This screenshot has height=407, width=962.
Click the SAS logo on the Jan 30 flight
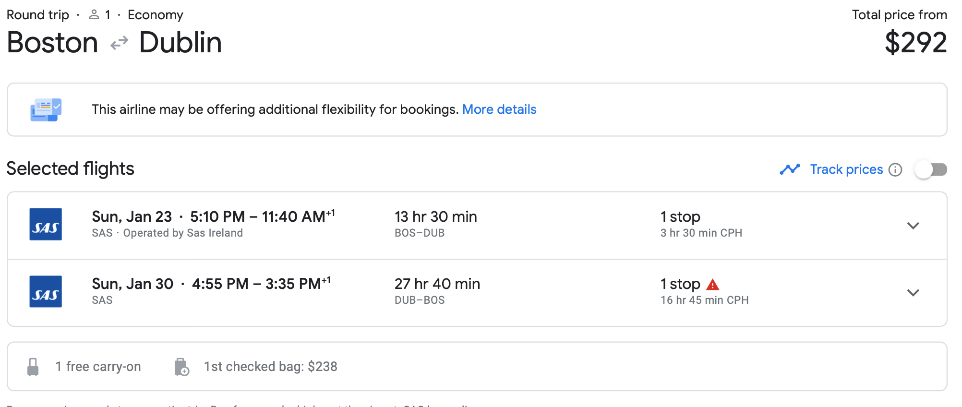point(46,291)
